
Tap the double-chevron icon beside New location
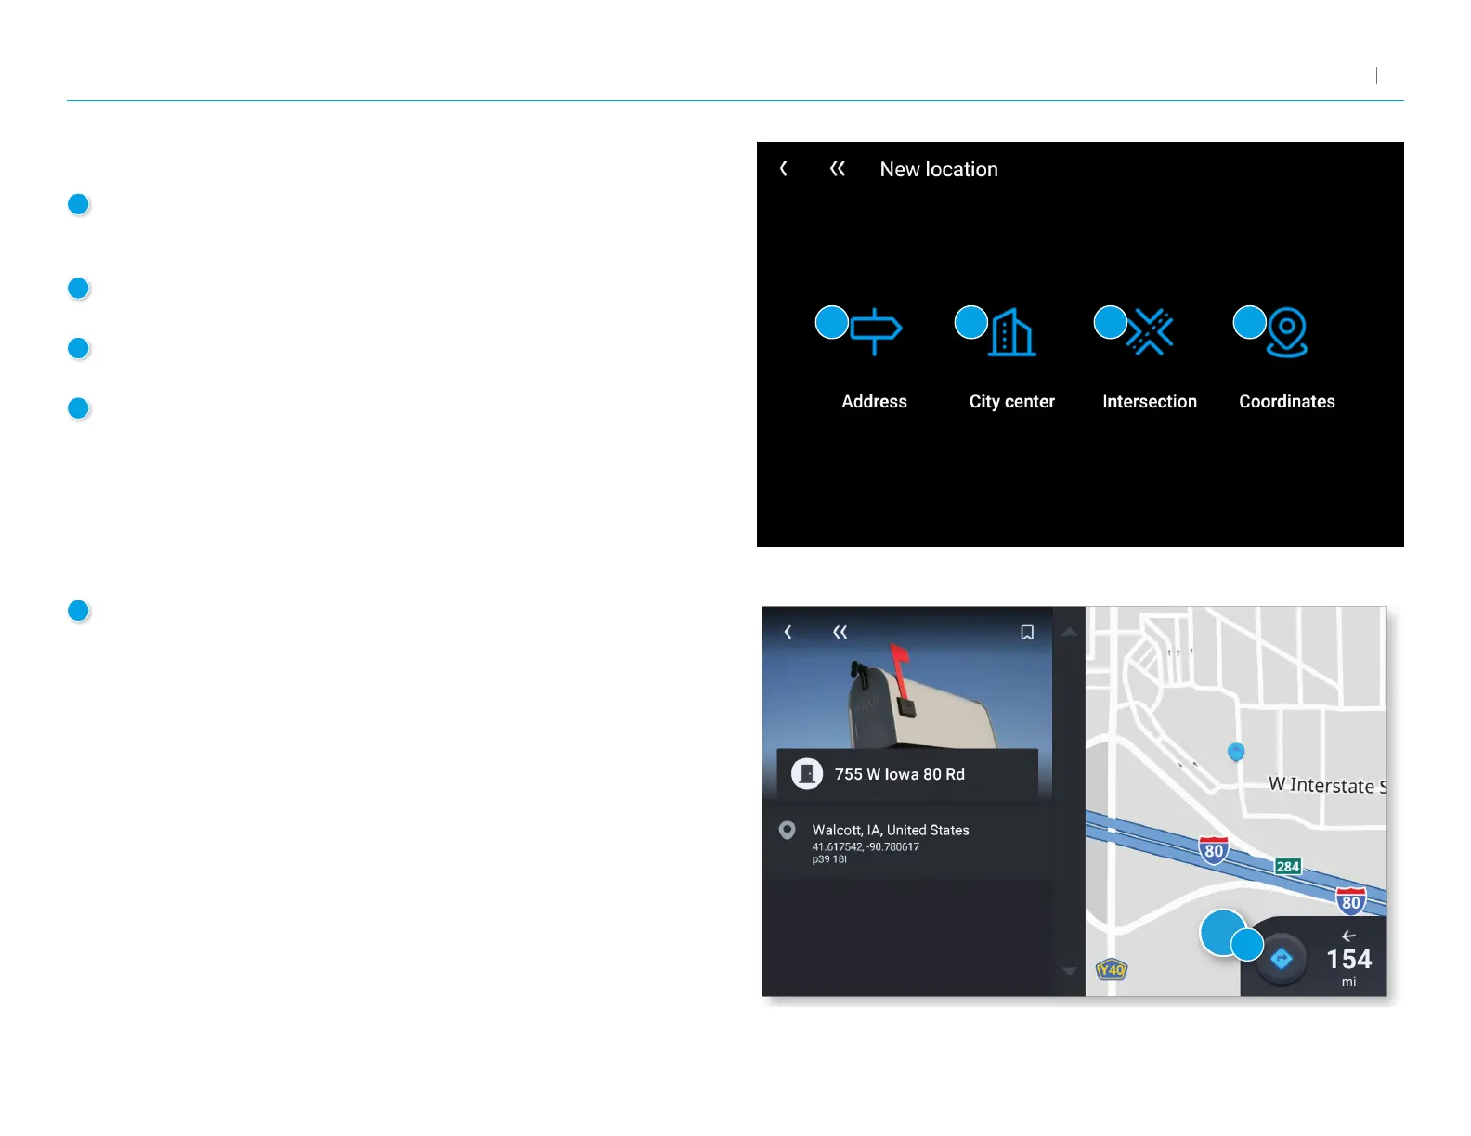838,168
